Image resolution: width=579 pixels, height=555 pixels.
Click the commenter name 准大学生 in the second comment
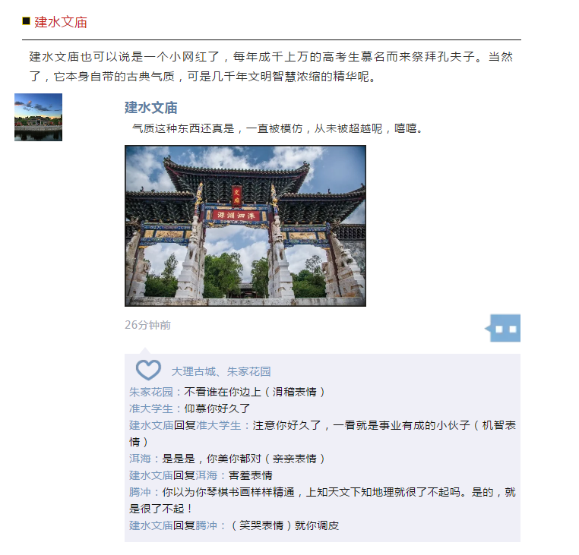151,408
